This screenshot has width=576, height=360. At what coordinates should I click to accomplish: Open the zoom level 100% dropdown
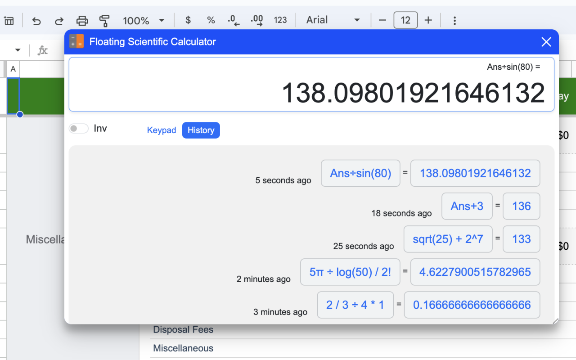144,20
